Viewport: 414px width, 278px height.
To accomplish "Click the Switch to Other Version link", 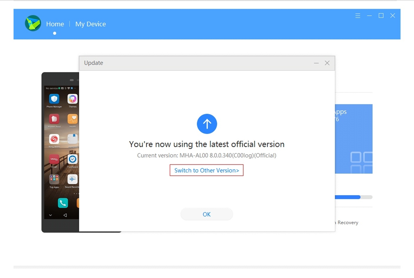I will click(x=206, y=170).
